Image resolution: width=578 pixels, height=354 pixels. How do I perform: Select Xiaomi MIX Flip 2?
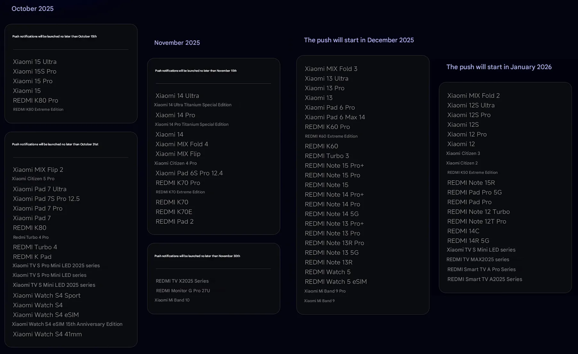38,169
